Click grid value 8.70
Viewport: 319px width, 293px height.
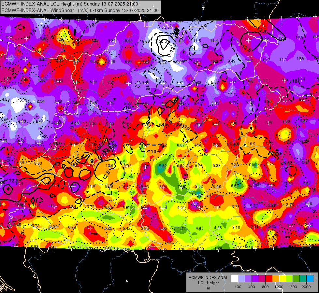(7, 78)
